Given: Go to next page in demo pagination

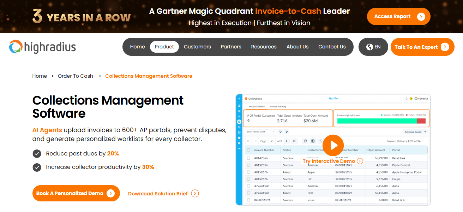Looking at the screenshot, I should [287, 141].
